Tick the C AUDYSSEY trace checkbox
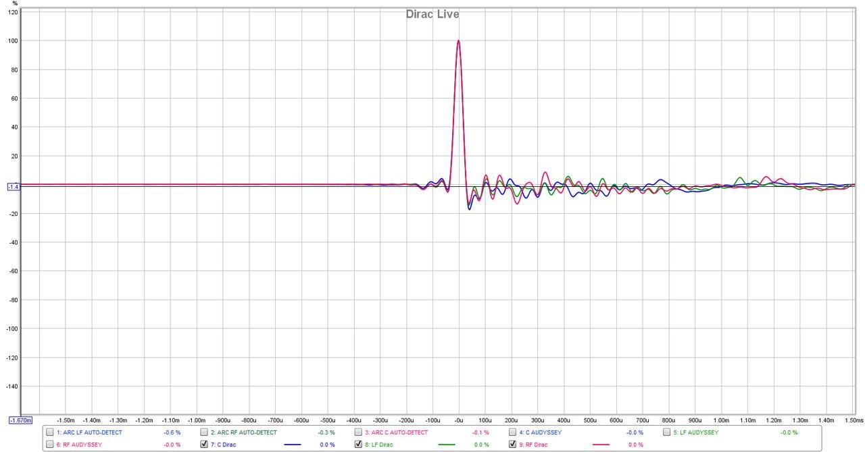The width and height of the screenshot is (865, 452). [x=512, y=432]
